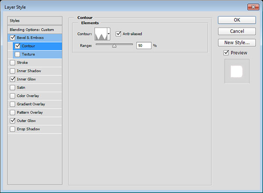263x193 pixels.
Task: Enable the Stroke checkbox
Action: click(x=13, y=63)
